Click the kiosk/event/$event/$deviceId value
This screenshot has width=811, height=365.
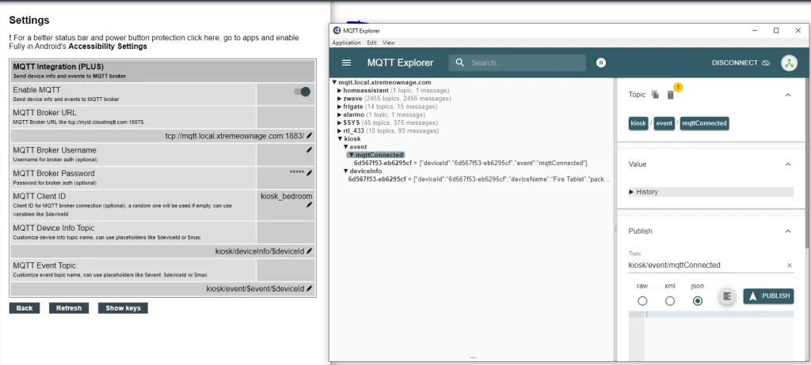[x=255, y=288]
